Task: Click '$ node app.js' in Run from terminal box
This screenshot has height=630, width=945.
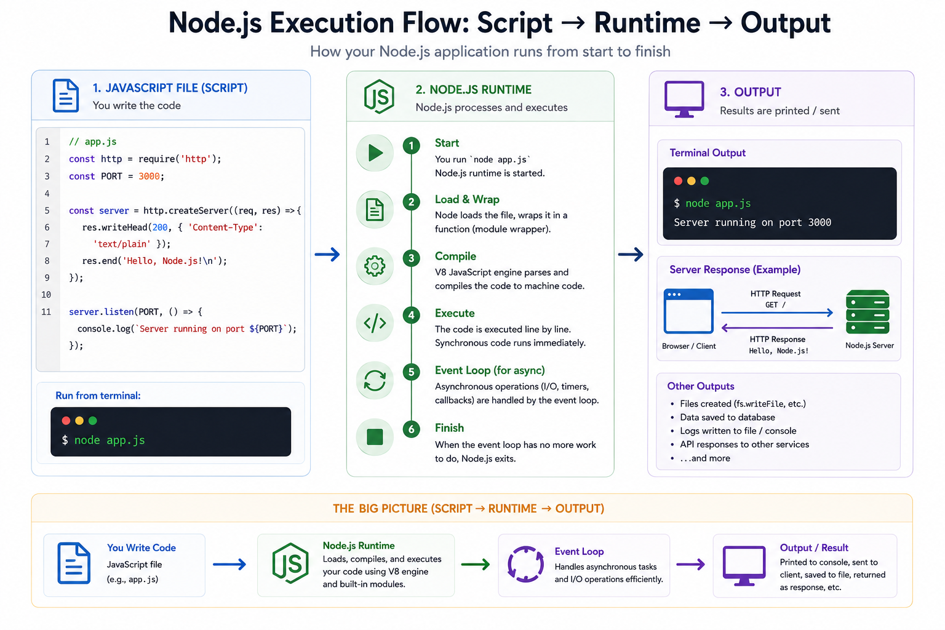Action: (103, 441)
